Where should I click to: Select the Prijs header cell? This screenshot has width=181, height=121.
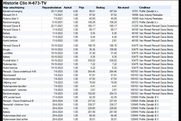pos(81,8)
